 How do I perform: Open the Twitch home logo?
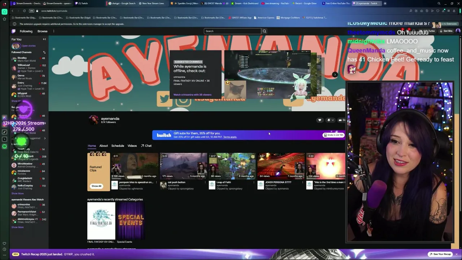pos(14,31)
